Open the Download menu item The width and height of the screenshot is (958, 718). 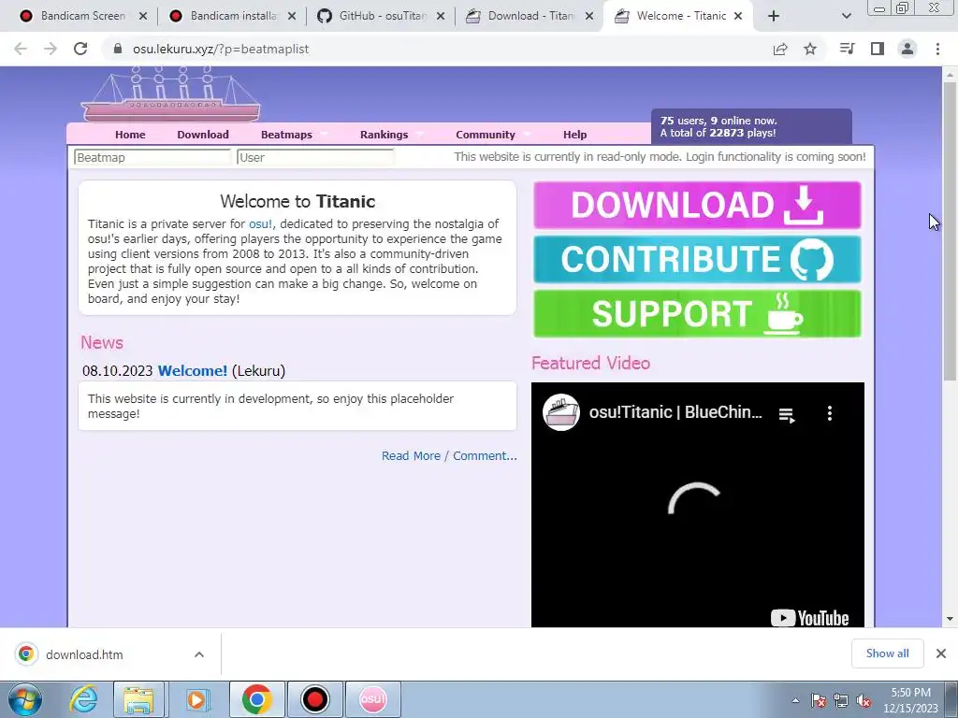pyautogui.click(x=203, y=135)
